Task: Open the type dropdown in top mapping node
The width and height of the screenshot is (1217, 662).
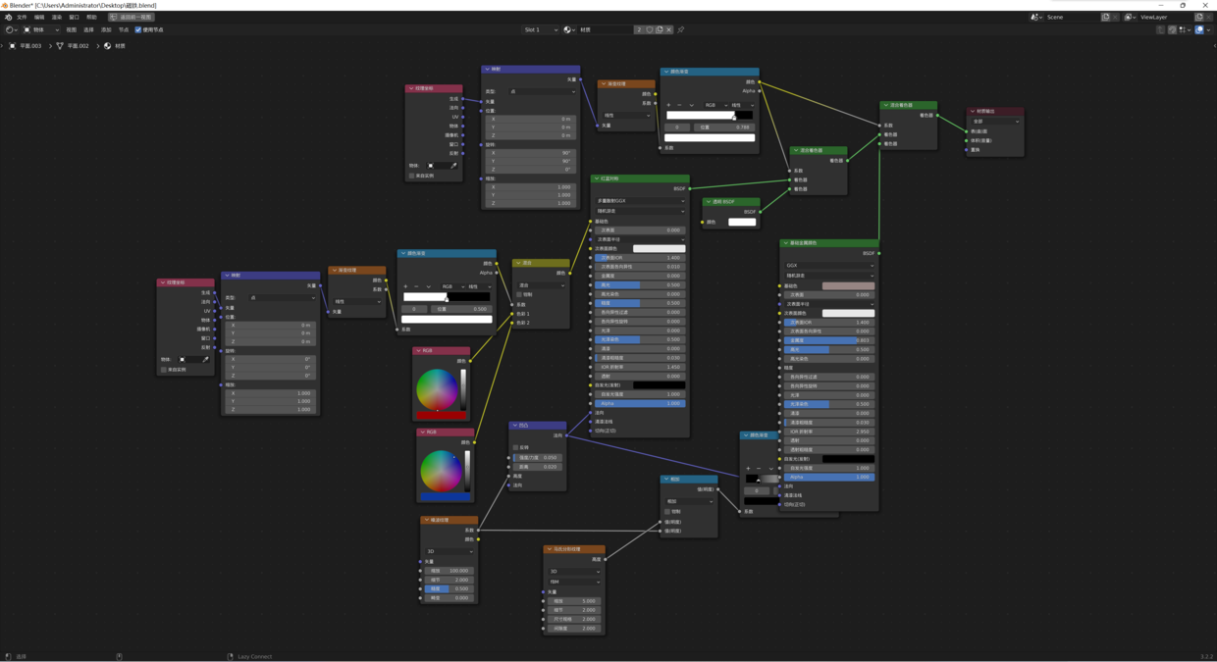Action: [x=542, y=91]
